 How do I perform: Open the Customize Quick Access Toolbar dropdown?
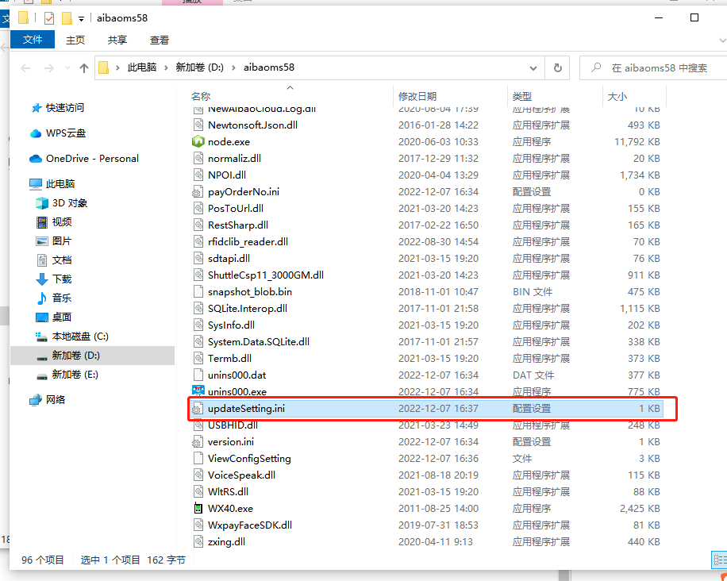coord(82,18)
